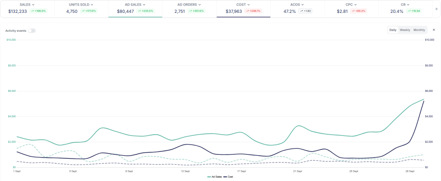Screen dimensions: 441x181
Task: Click the Ad Orders trend badge +301.8%
Action: click(196, 11)
